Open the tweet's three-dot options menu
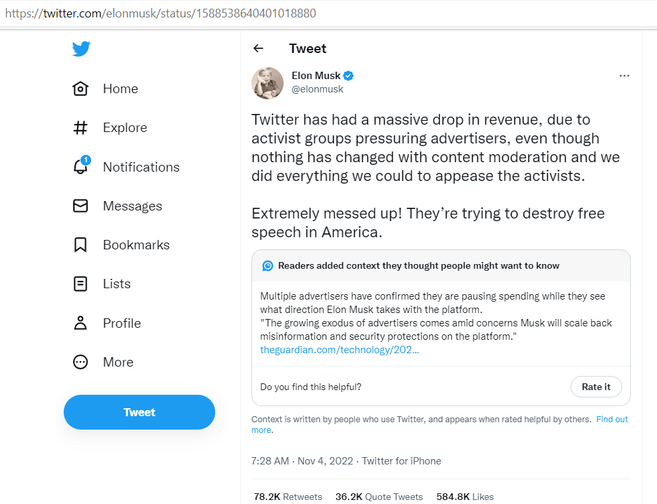Screen dimensions: 657x504 tap(624, 76)
